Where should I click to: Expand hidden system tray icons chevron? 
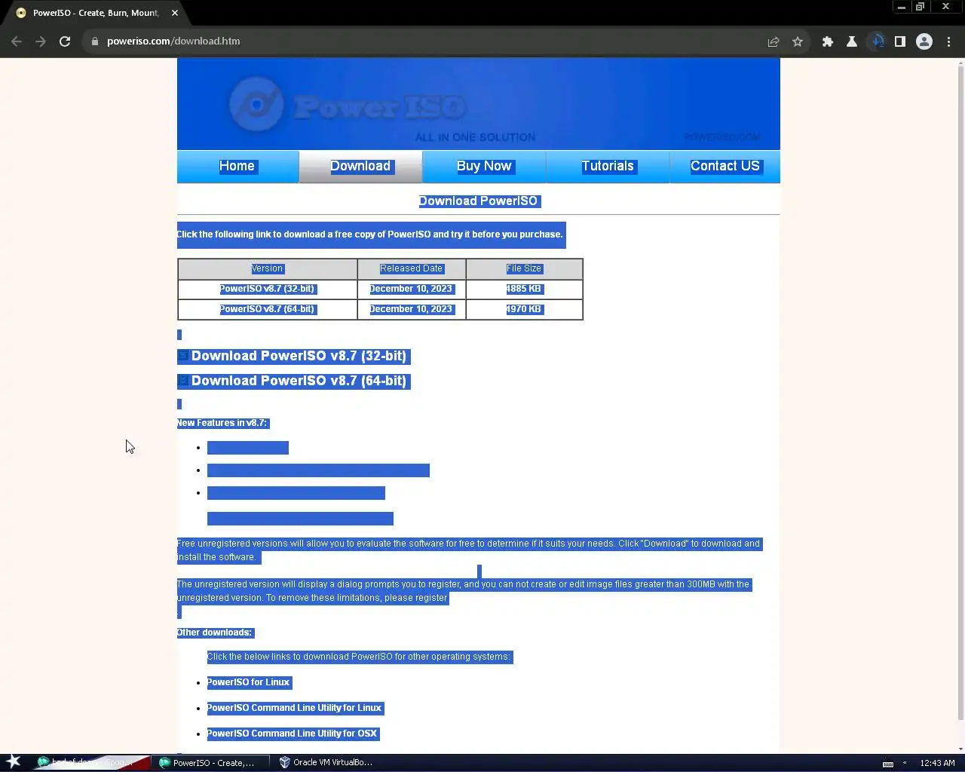tap(905, 763)
